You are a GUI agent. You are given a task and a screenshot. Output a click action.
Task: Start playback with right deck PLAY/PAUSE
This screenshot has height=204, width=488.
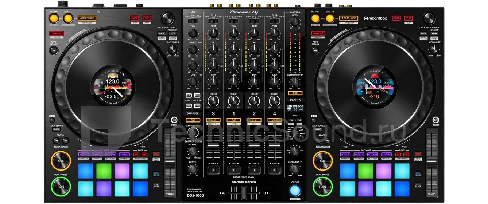click(323, 187)
